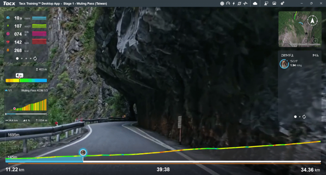The image size is (326, 175).
Task: Click the green bolt icon beside 107 WATT
Action: point(8,26)
